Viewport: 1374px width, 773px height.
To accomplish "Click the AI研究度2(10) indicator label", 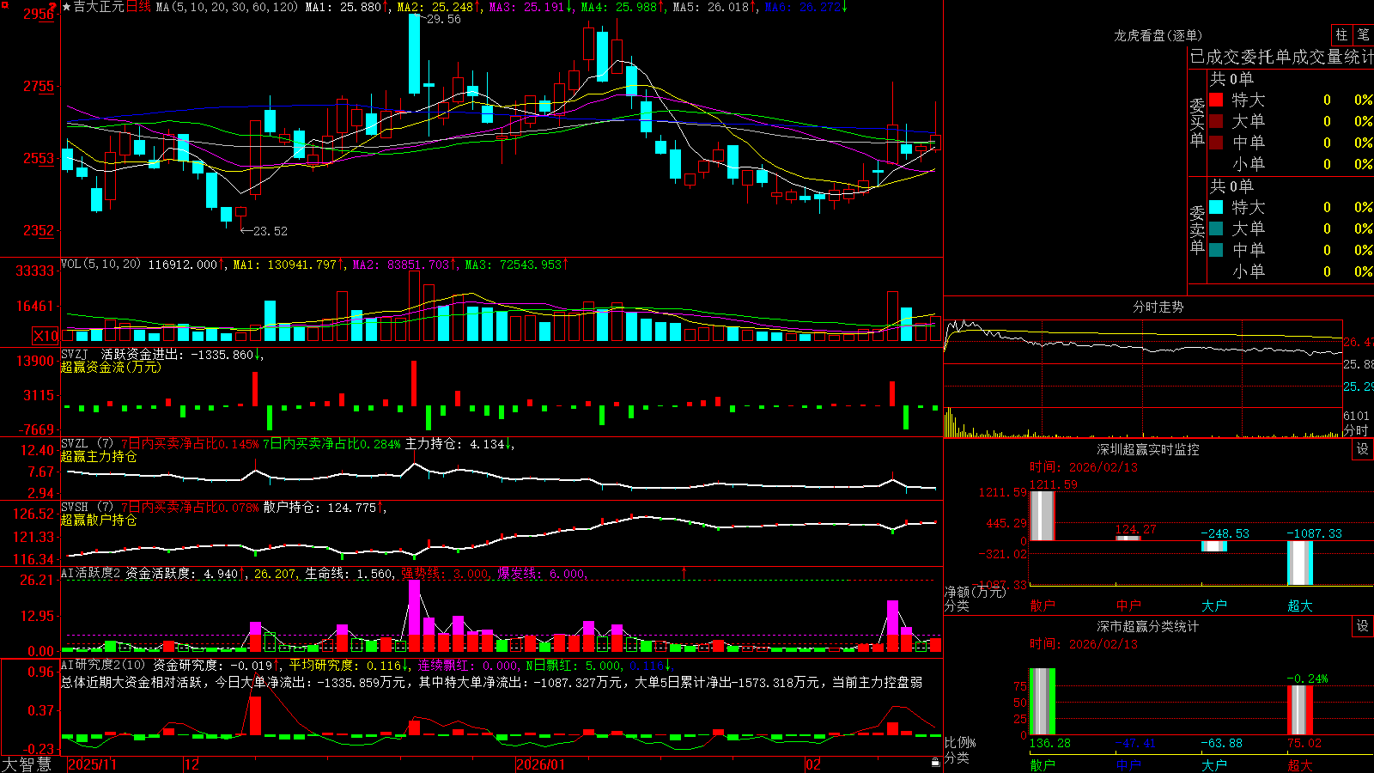I will [x=103, y=665].
